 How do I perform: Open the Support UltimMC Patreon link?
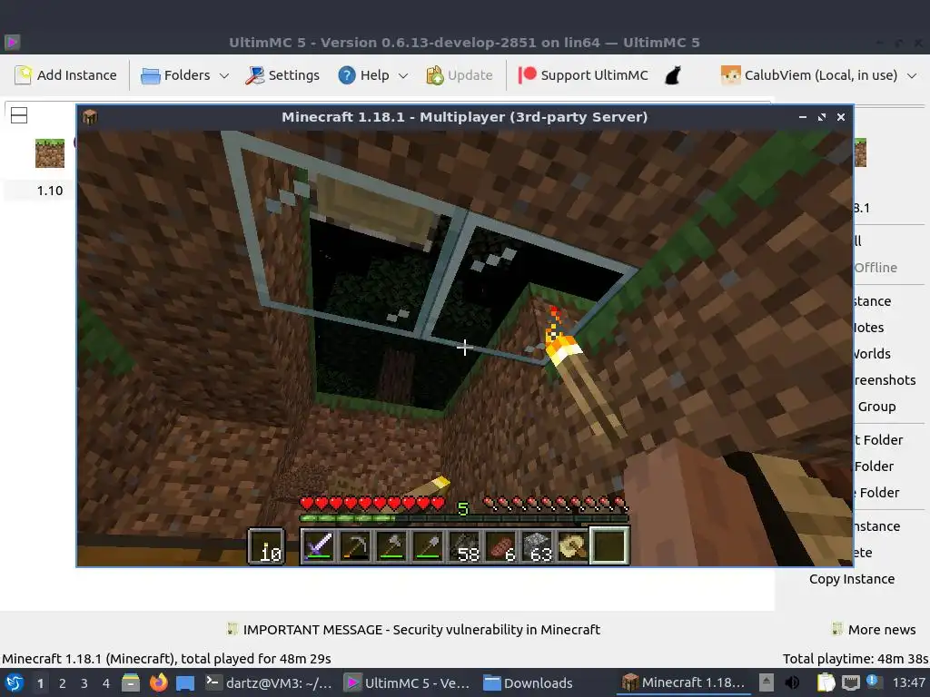[584, 75]
